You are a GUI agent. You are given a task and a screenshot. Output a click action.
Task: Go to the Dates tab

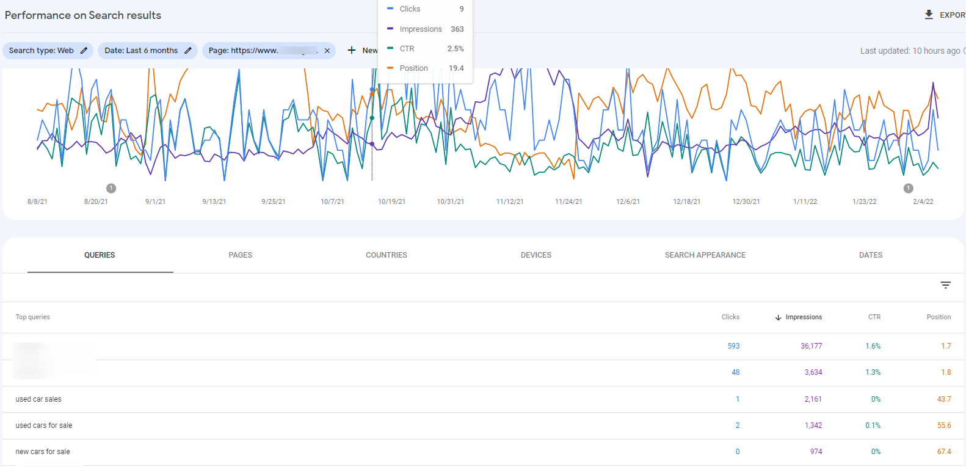870,255
